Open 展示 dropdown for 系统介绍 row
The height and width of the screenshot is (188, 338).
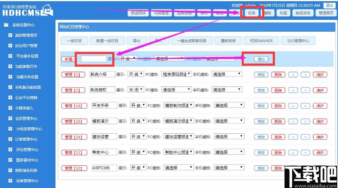136,74
